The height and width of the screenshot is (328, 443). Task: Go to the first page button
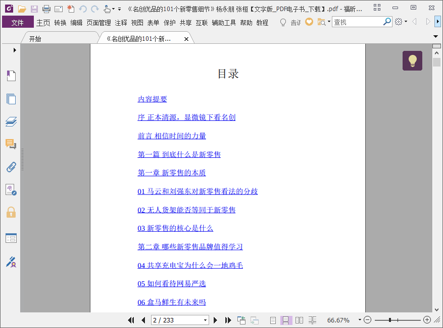click(131, 320)
